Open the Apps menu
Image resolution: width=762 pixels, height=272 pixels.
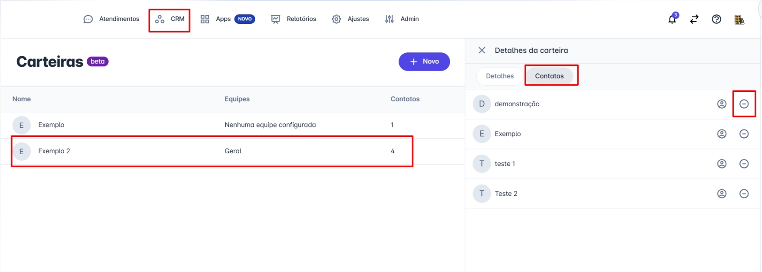pyautogui.click(x=216, y=19)
